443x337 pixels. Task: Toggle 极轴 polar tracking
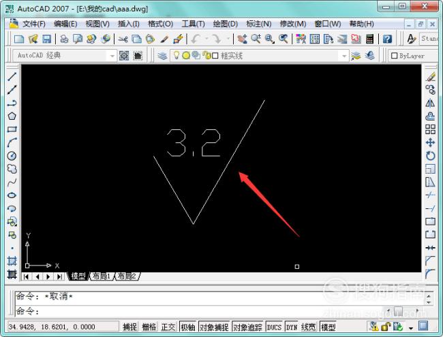click(188, 327)
